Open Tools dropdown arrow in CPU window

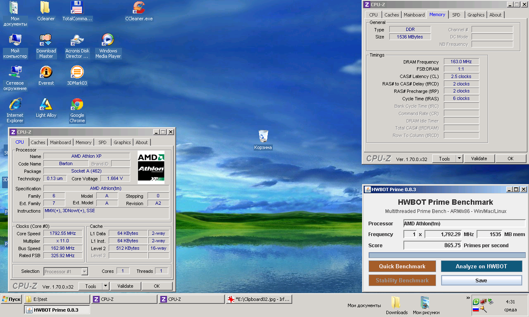point(106,286)
